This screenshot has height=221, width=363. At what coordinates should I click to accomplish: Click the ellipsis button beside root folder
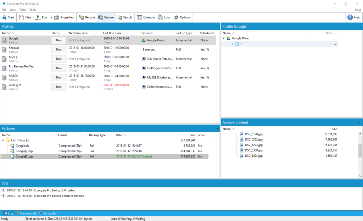(335, 44)
